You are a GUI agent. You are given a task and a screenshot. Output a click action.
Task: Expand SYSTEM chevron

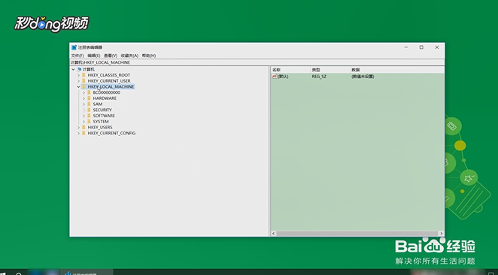pos(84,122)
